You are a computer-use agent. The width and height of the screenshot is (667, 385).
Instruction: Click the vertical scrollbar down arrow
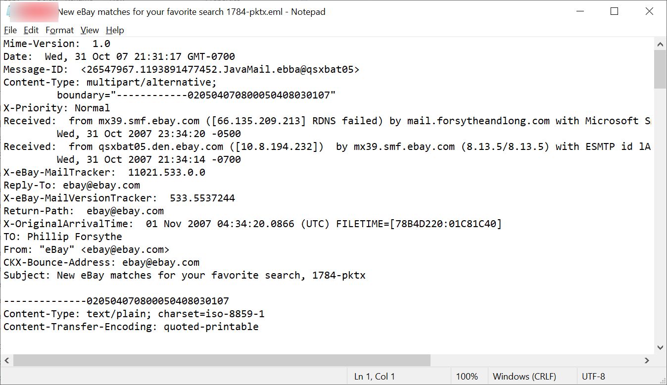click(660, 348)
